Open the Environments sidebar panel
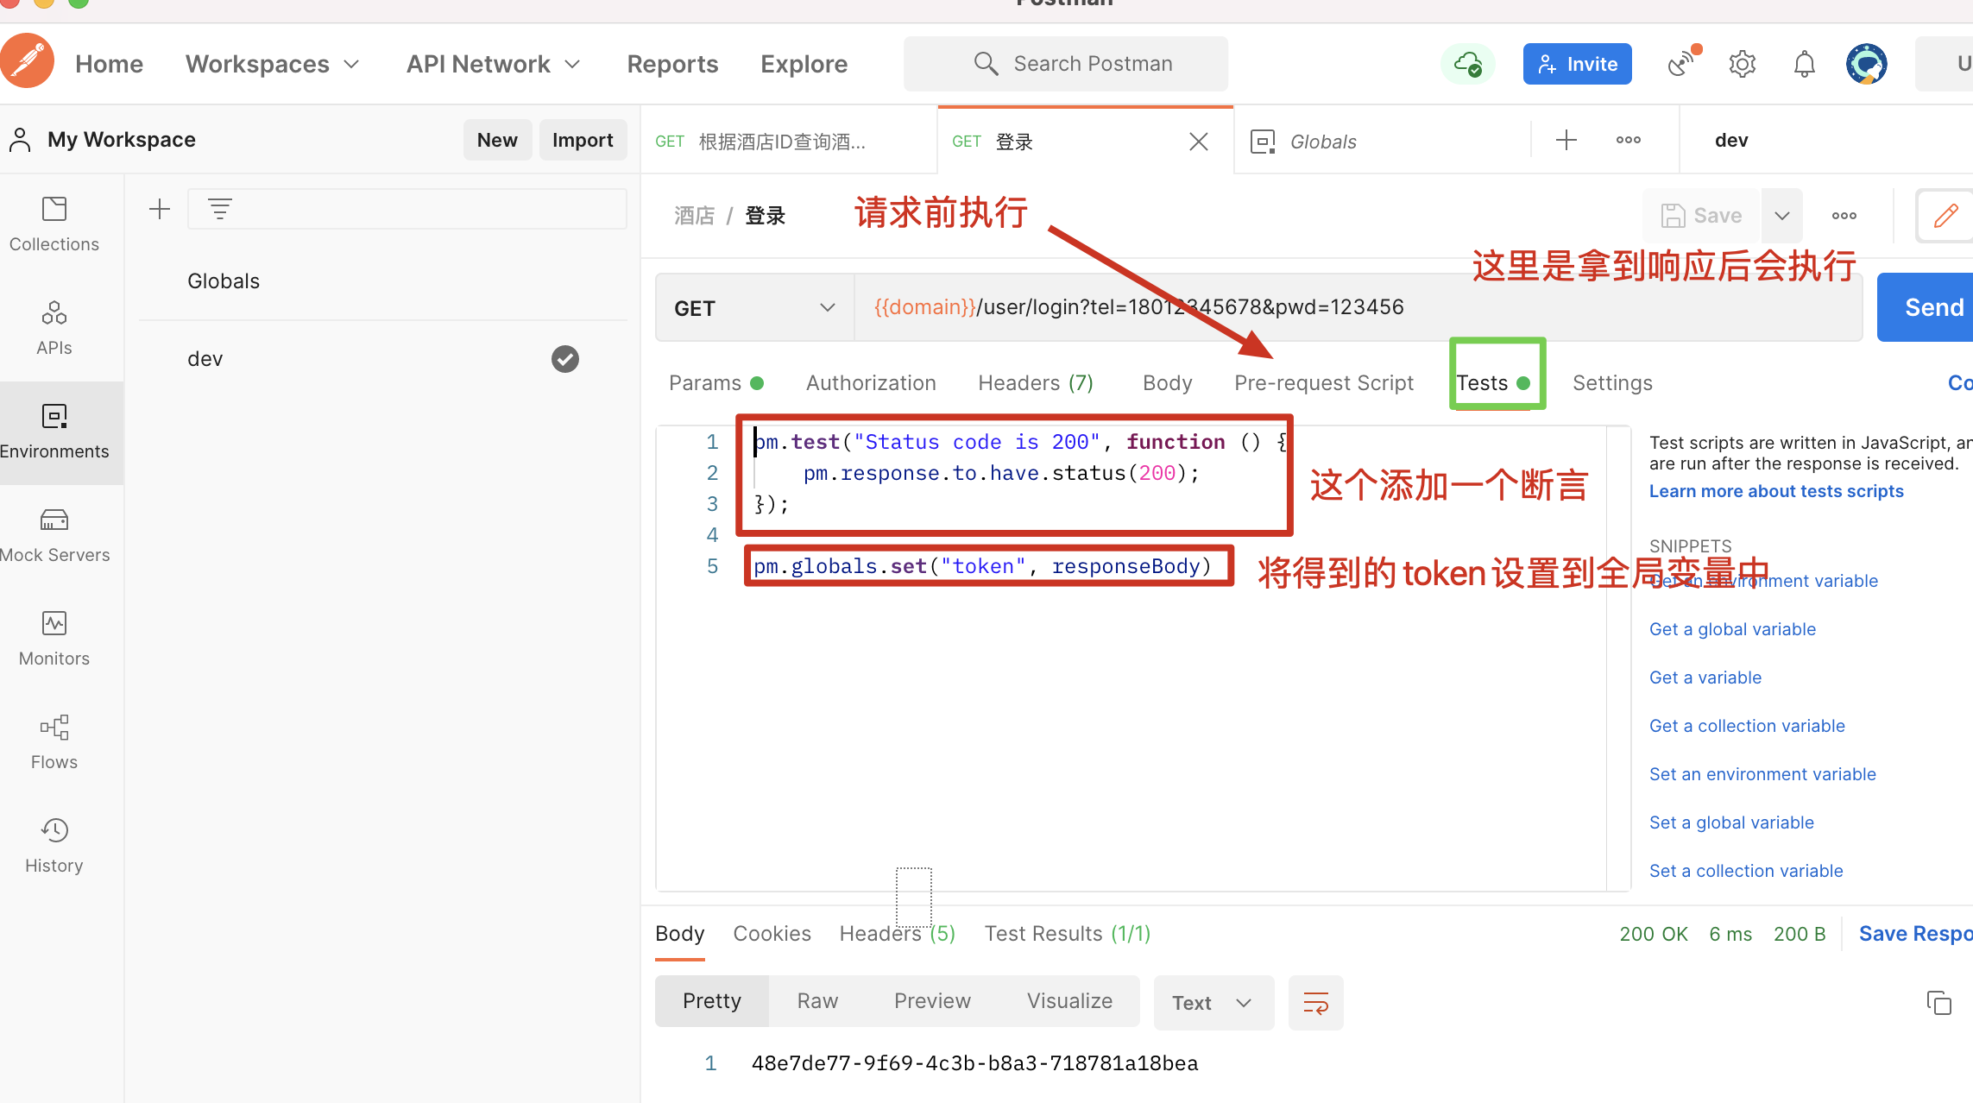Image resolution: width=1973 pixels, height=1103 pixels. (54, 432)
